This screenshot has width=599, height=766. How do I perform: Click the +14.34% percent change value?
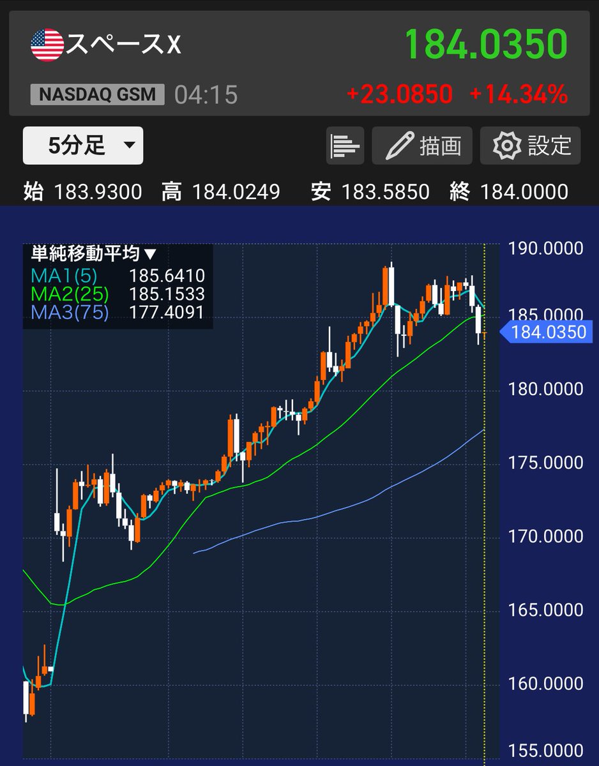[x=519, y=94]
